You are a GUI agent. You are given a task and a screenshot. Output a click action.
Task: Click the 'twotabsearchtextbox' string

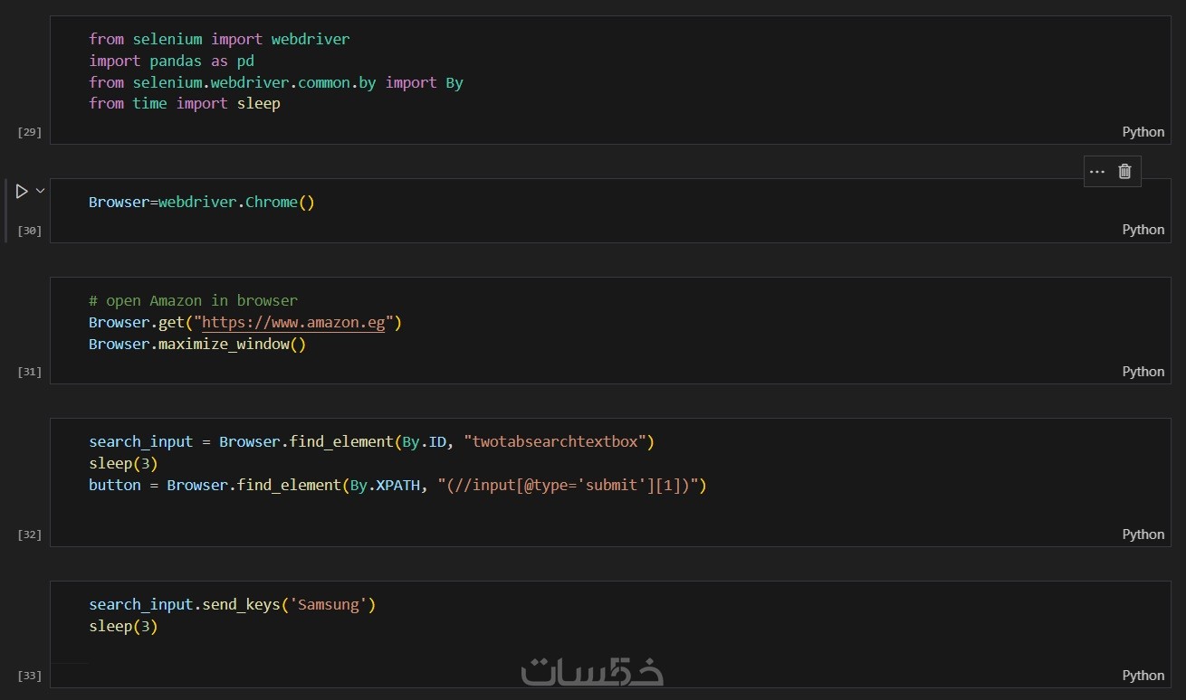coord(559,442)
